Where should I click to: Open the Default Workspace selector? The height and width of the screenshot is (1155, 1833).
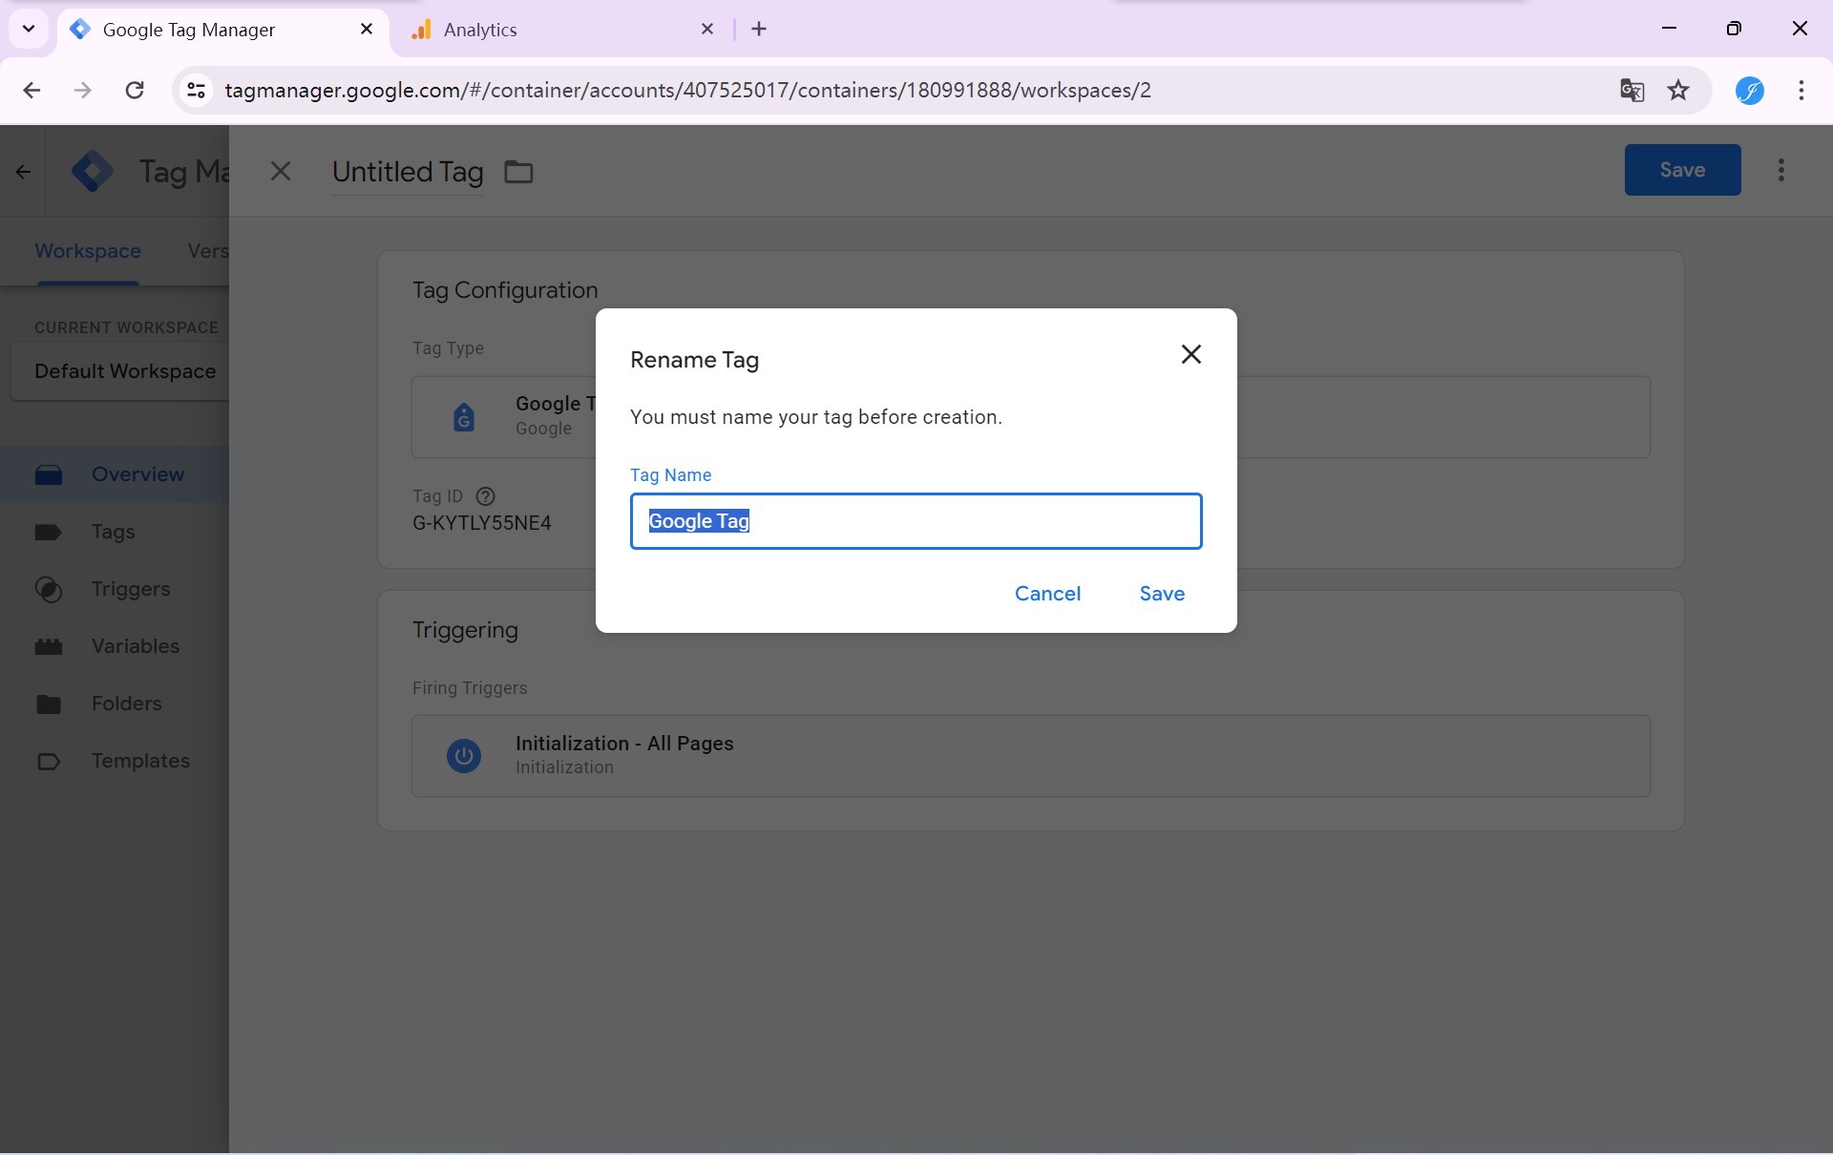[119, 371]
